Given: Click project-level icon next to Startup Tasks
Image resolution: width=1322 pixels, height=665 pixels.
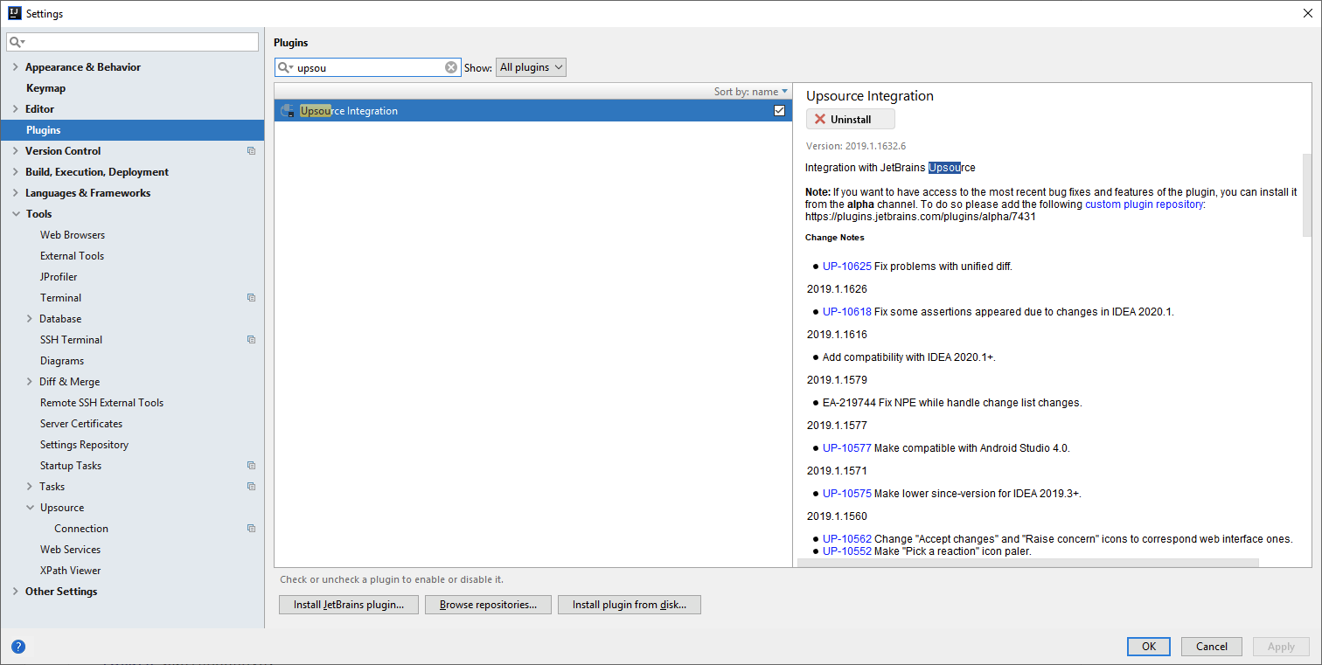Looking at the screenshot, I should pyautogui.click(x=251, y=466).
